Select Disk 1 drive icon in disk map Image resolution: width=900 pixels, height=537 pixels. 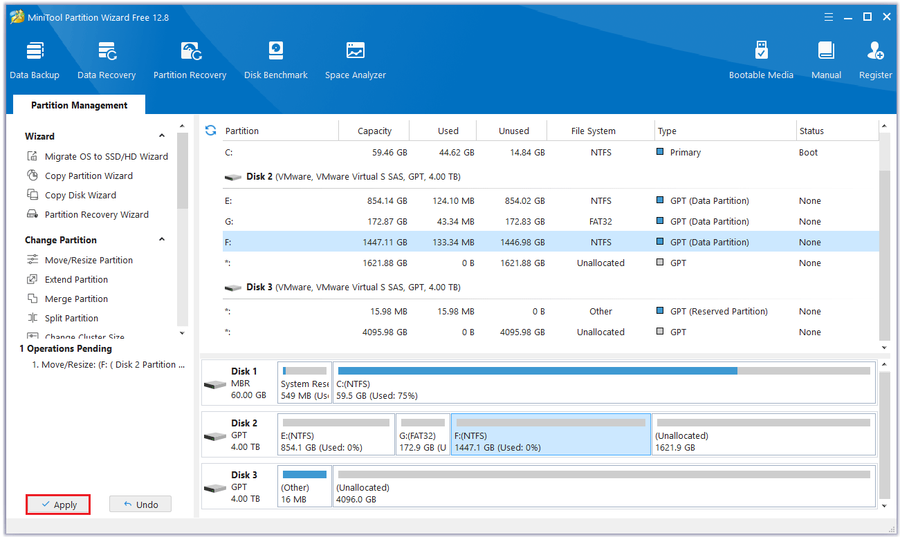(x=215, y=384)
